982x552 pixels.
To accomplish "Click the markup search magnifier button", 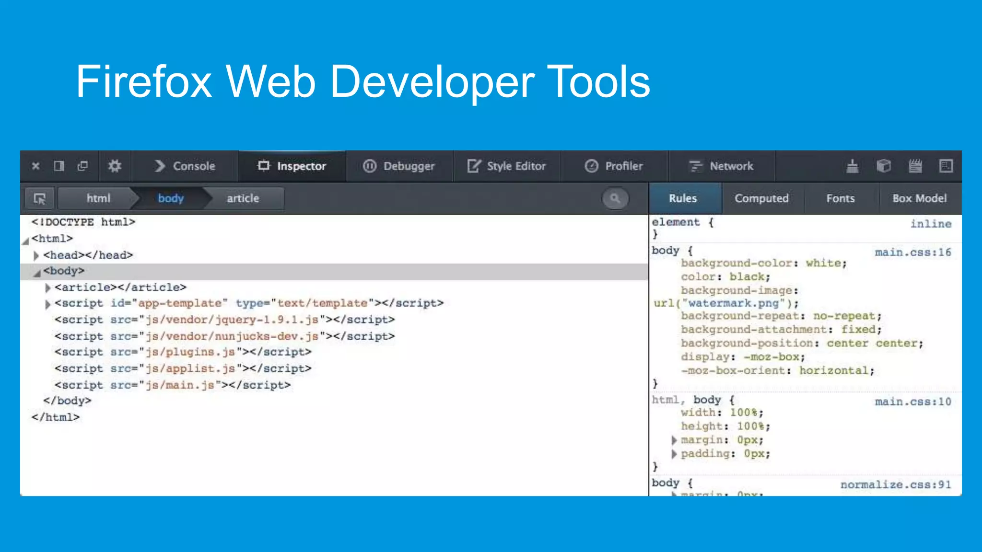I will [x=615, y=198].
